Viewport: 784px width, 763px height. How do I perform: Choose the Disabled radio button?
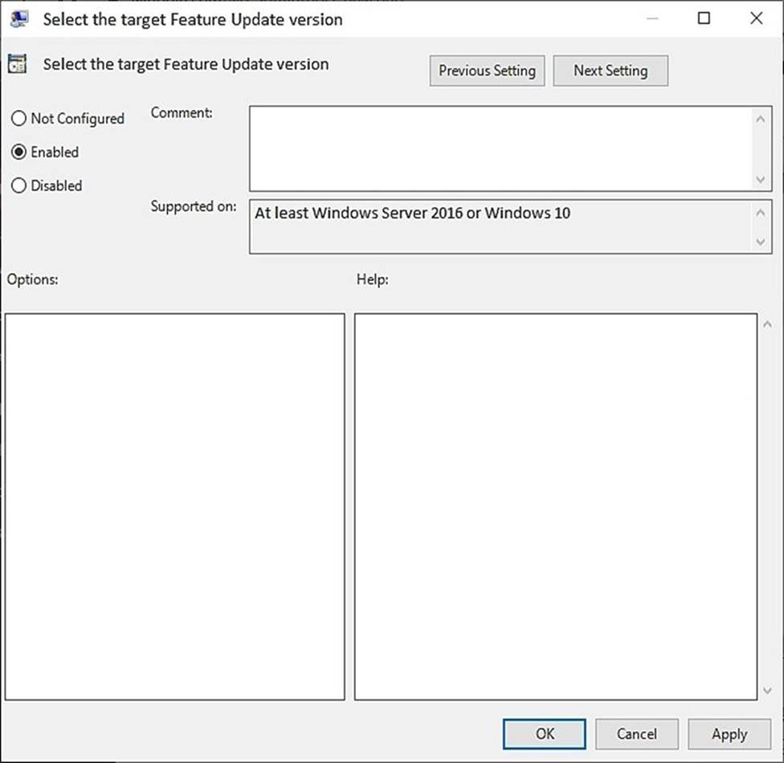click(x=19, y=186)
